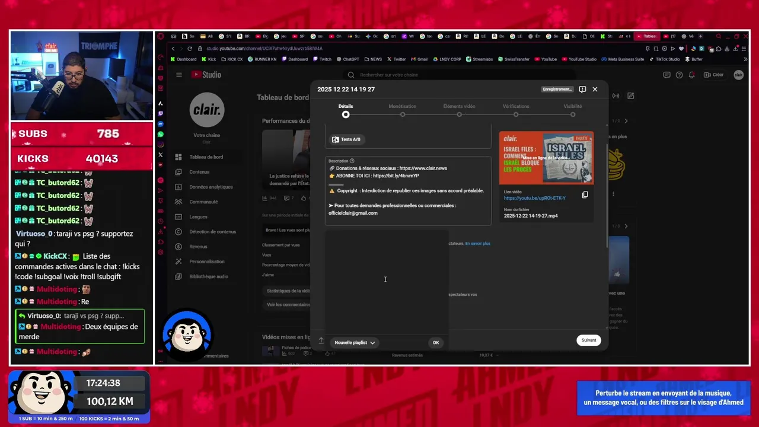759x427 pixels.
Task: Open the KICK CX bookmarks folder
Action: pyautogui.click(x=232, y=59)
